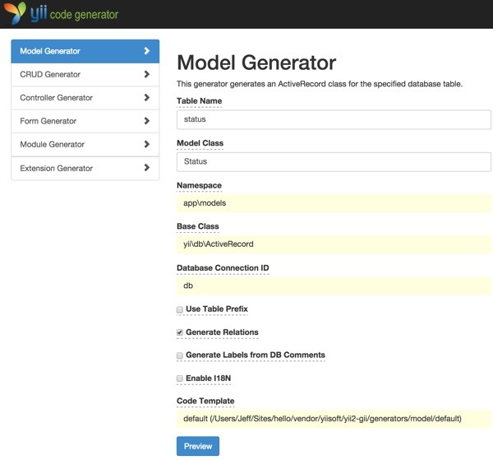
Task: Click the chevron arrow beside Model Generator
Action: (146, 51)
